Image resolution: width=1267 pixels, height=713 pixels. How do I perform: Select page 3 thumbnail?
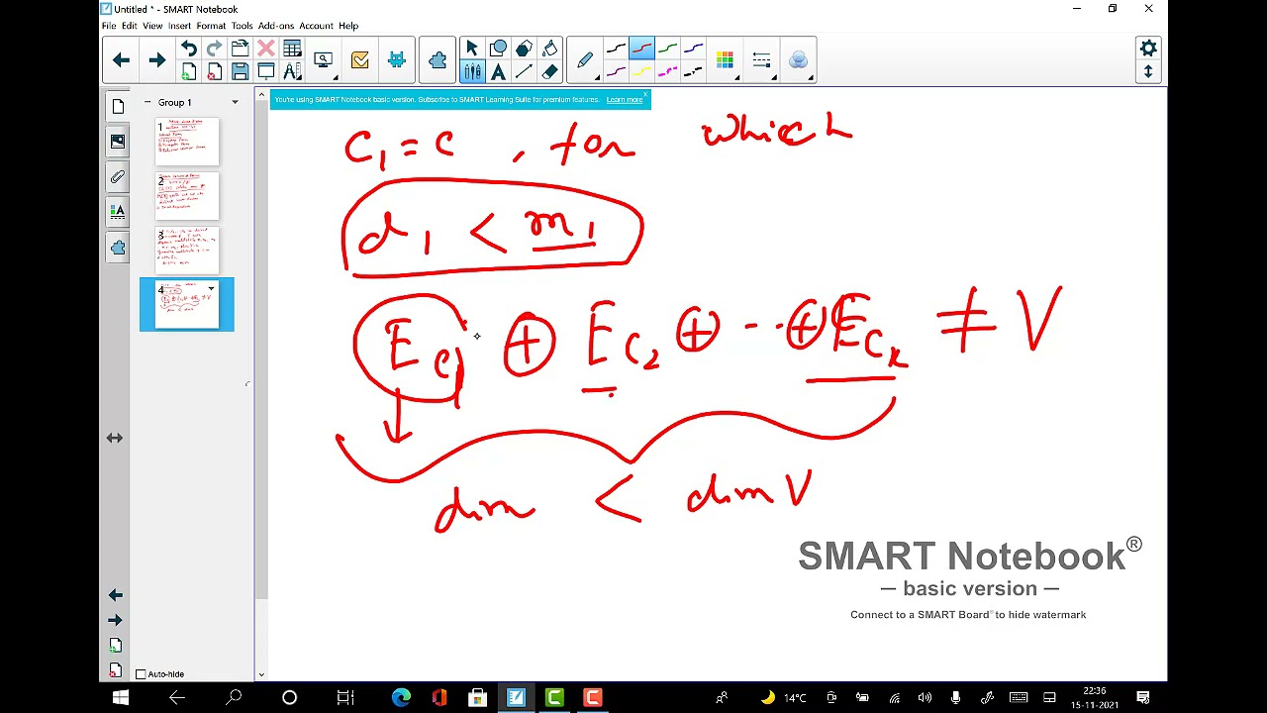pos(187,251)
